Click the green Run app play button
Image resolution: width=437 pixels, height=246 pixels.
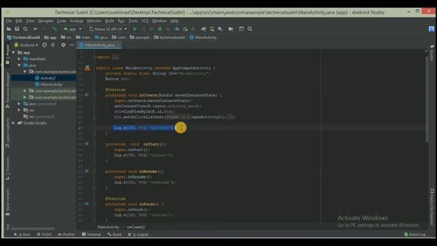(135, 29)
